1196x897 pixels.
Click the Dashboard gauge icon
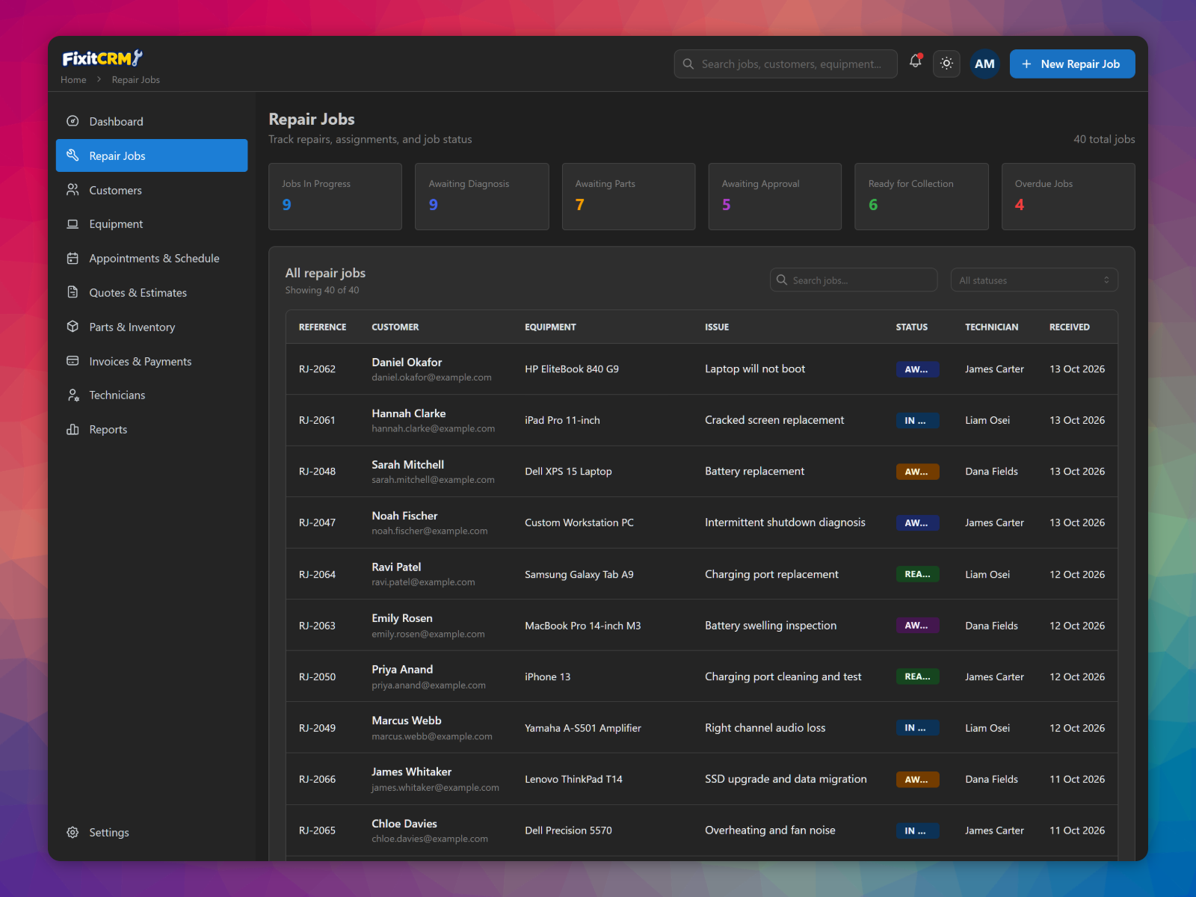point(73,121)
